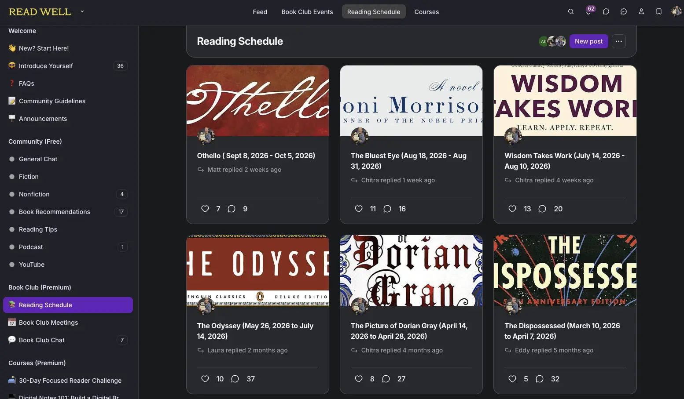Like the Wisdom Takes Work post

(512, 209)
